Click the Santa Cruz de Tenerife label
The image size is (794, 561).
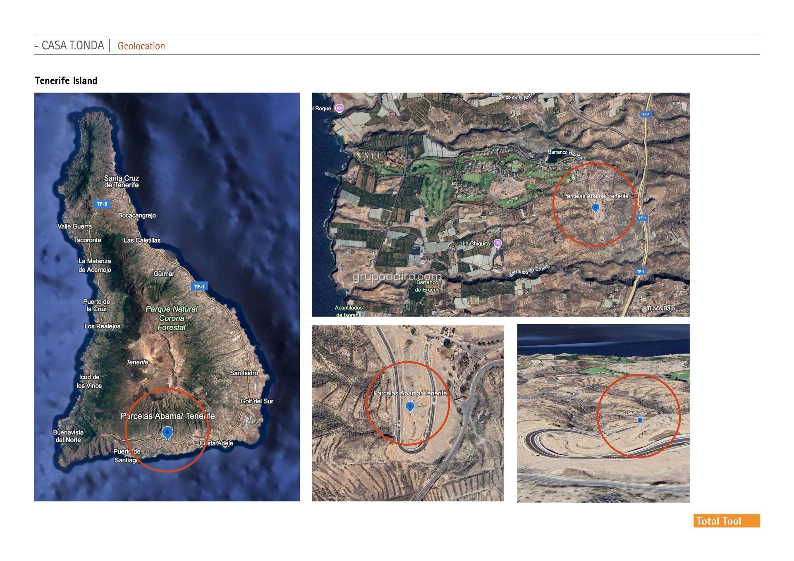click(121, 181)
